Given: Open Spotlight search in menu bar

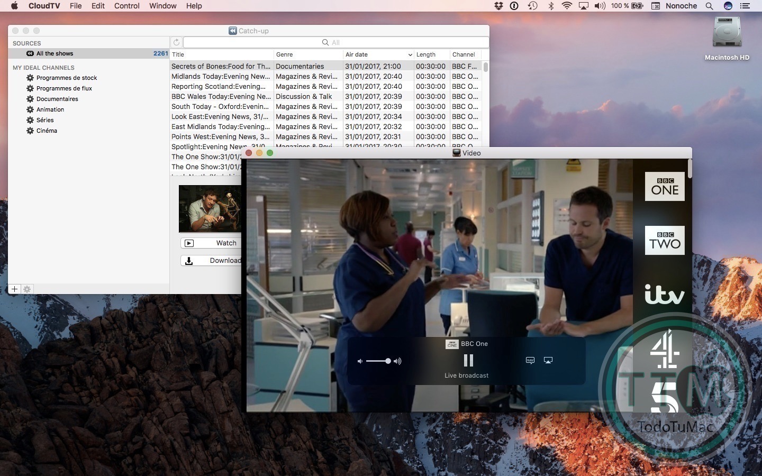Looking at the screenshot, I should (x=709, y=6).
